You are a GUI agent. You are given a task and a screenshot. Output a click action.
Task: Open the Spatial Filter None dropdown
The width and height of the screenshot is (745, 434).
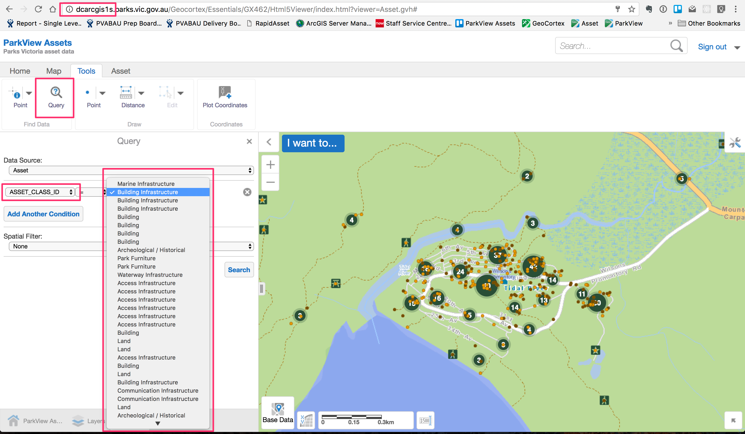coord(131,246)
